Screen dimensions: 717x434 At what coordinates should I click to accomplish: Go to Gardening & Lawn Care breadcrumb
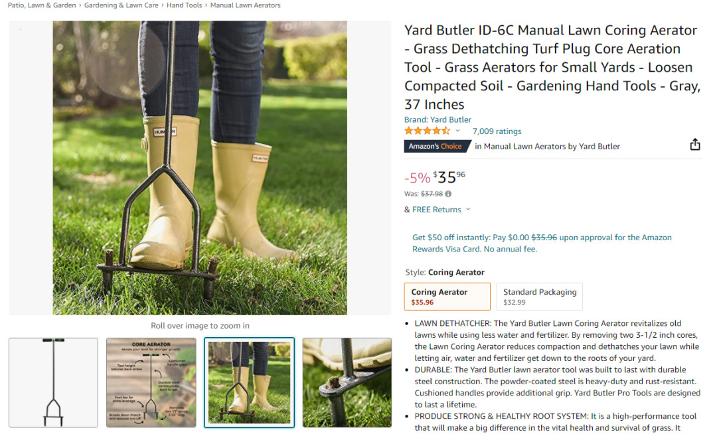point(121,5)
